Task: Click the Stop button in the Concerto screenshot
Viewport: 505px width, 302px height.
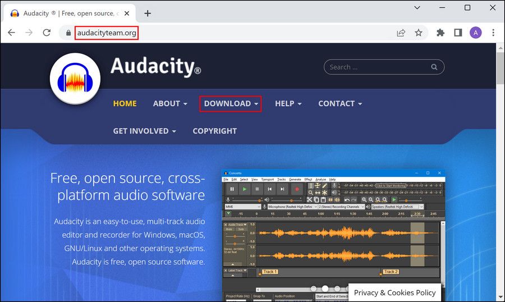Action: click(258, 189)
